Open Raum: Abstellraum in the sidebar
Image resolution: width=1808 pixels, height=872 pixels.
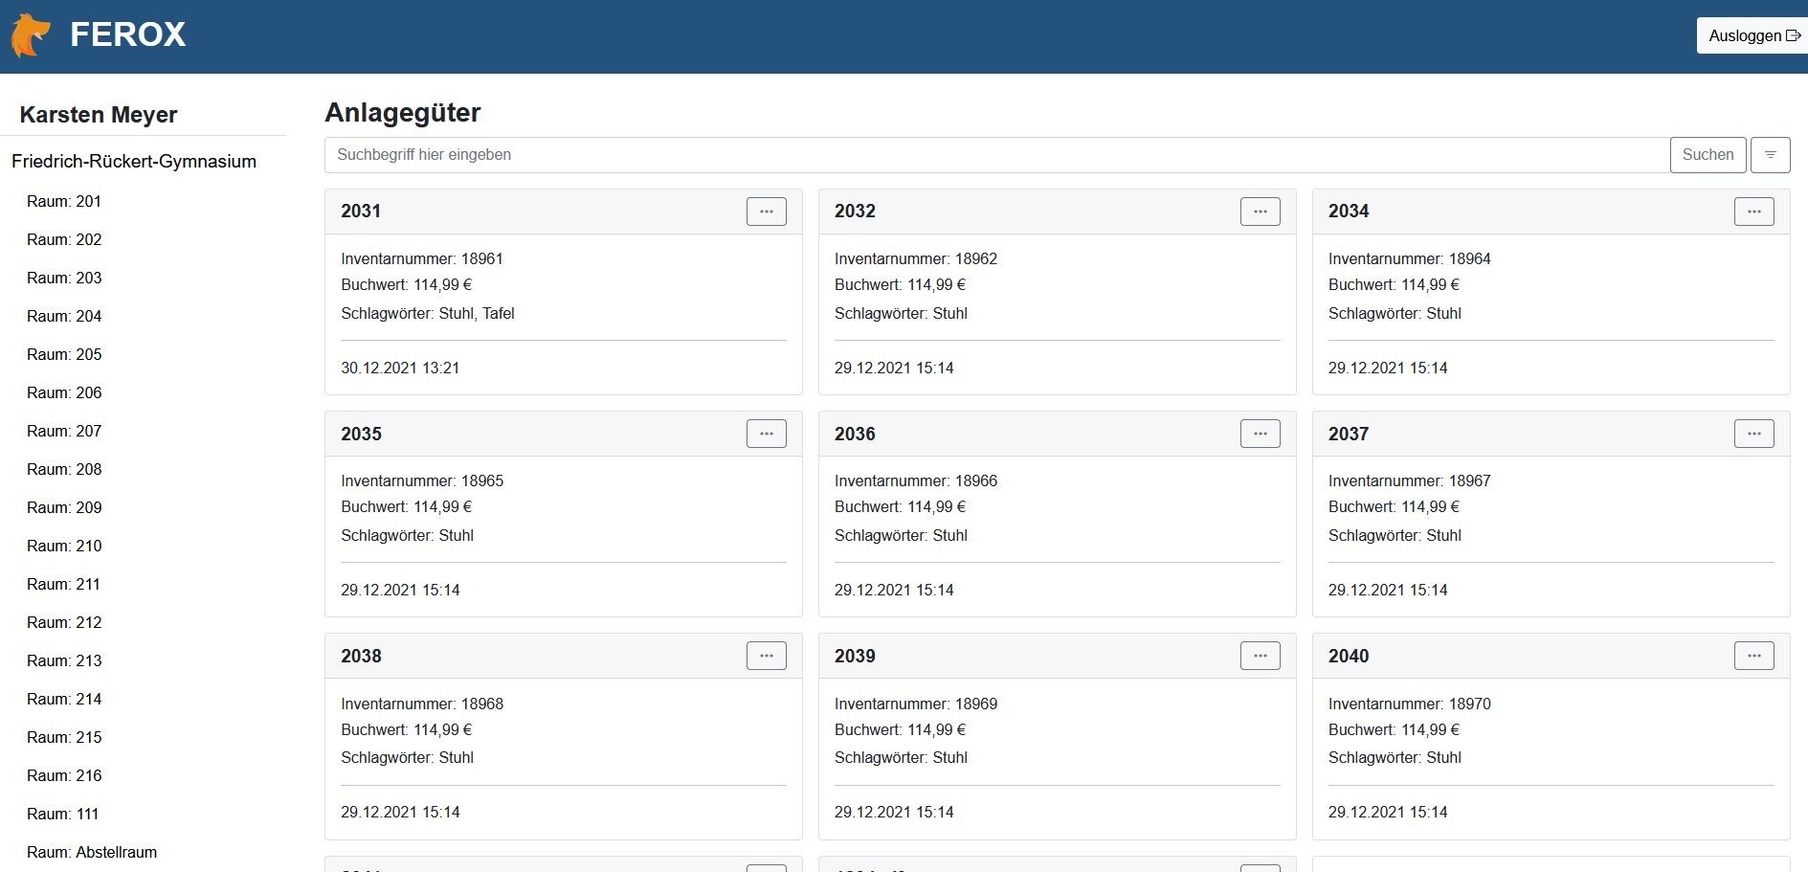92,852
